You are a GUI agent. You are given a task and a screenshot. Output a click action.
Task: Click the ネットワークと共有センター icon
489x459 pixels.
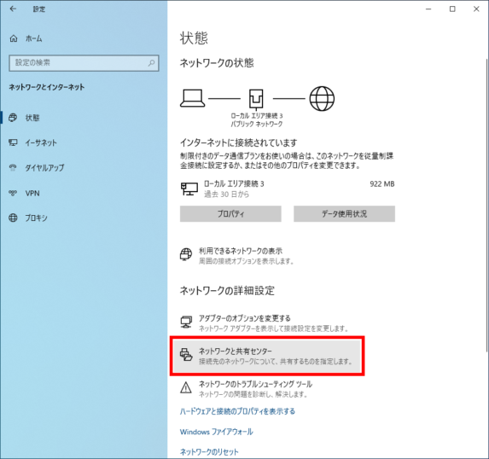tap(186, 355)
